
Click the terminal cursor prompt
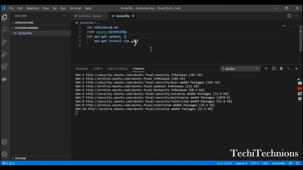(x=77, y=113)
